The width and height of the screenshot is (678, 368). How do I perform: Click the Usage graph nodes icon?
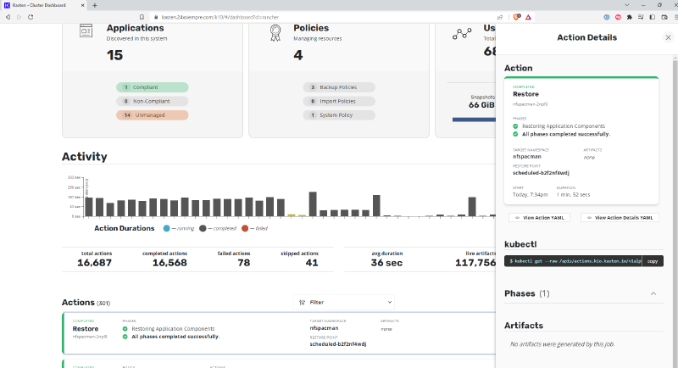[462, 34]
